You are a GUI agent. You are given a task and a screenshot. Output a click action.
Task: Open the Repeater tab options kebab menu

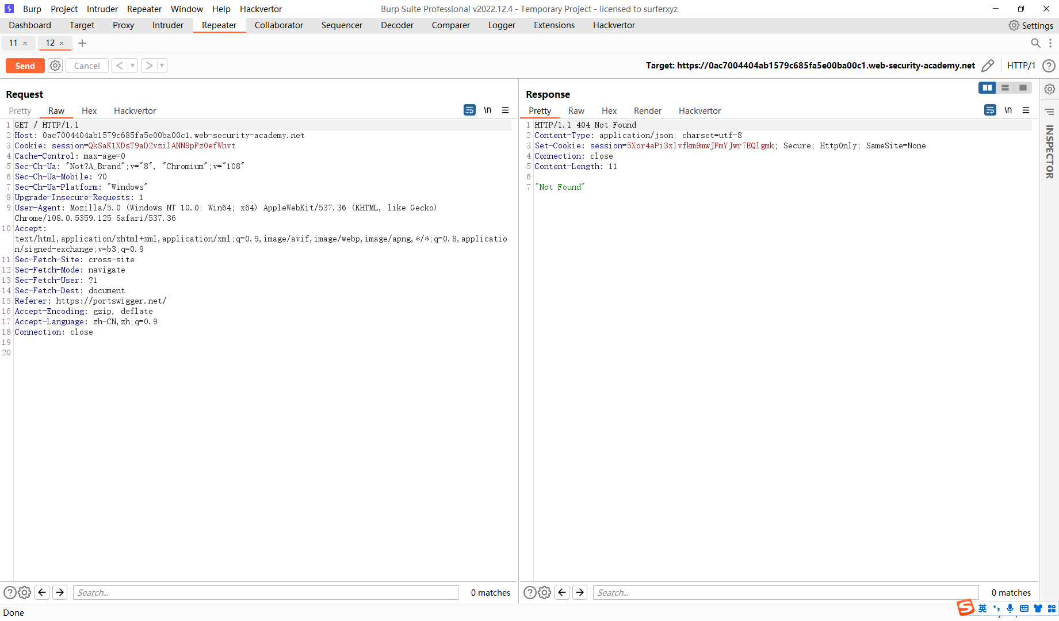(1050, 43)
